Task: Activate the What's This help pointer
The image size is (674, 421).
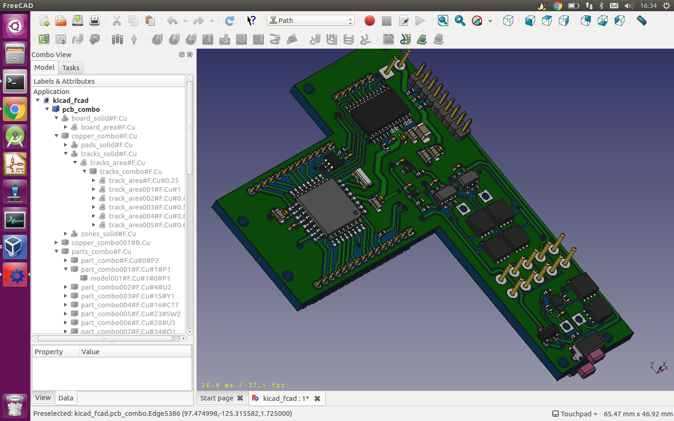Action: (251, 21)
